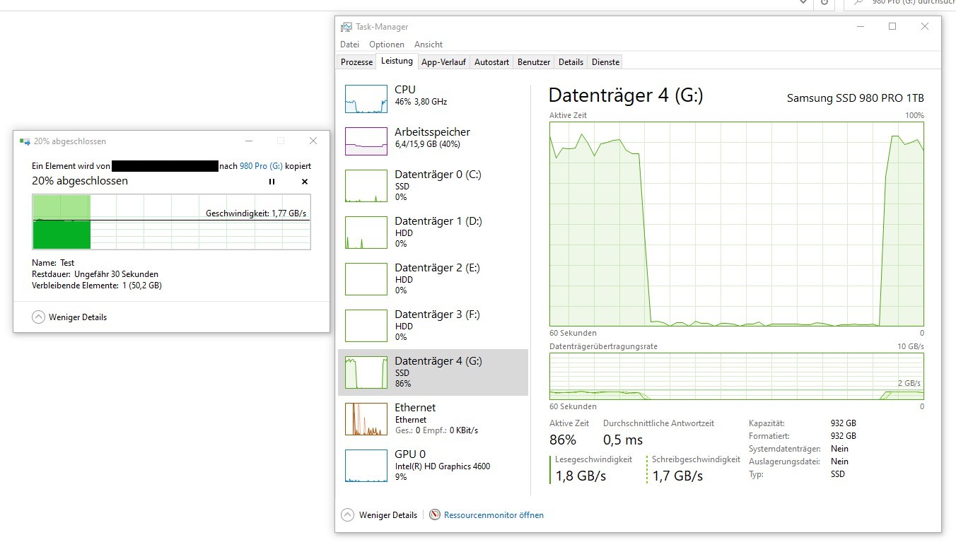The height and width of the screenshot is (547, 956).
Task: Switch to the Benutzer tab
Action: pyautogui.click(x=534, y=62)
